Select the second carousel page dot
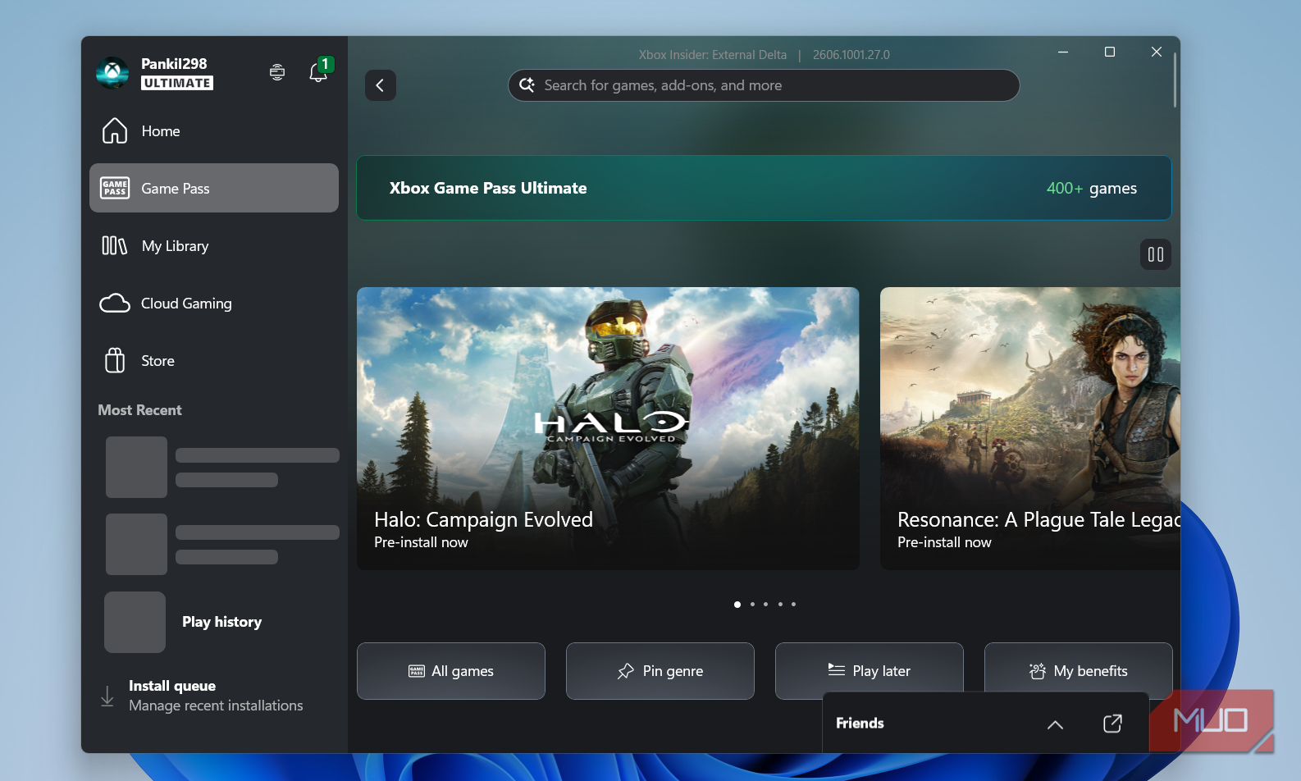Viewport: 1301px width, 781px height. [752, 605]
